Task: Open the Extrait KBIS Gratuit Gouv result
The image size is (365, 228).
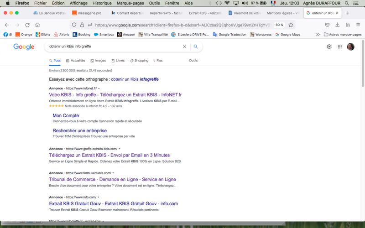Action: point(113,203)
